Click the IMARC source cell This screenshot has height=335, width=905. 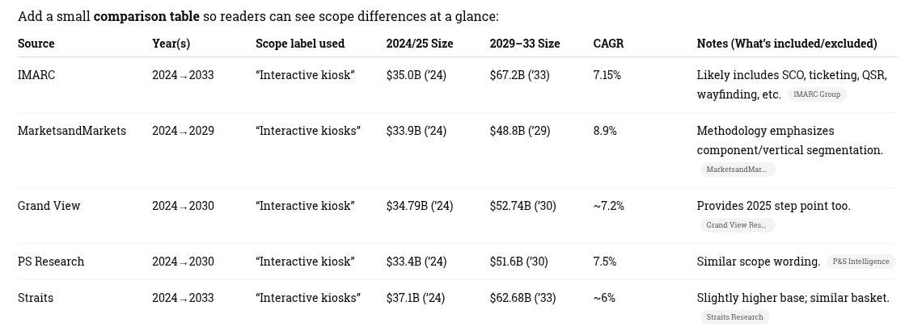[x=36, y=75]
